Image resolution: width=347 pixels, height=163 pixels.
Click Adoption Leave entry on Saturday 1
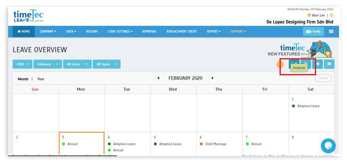click(306, 106)
